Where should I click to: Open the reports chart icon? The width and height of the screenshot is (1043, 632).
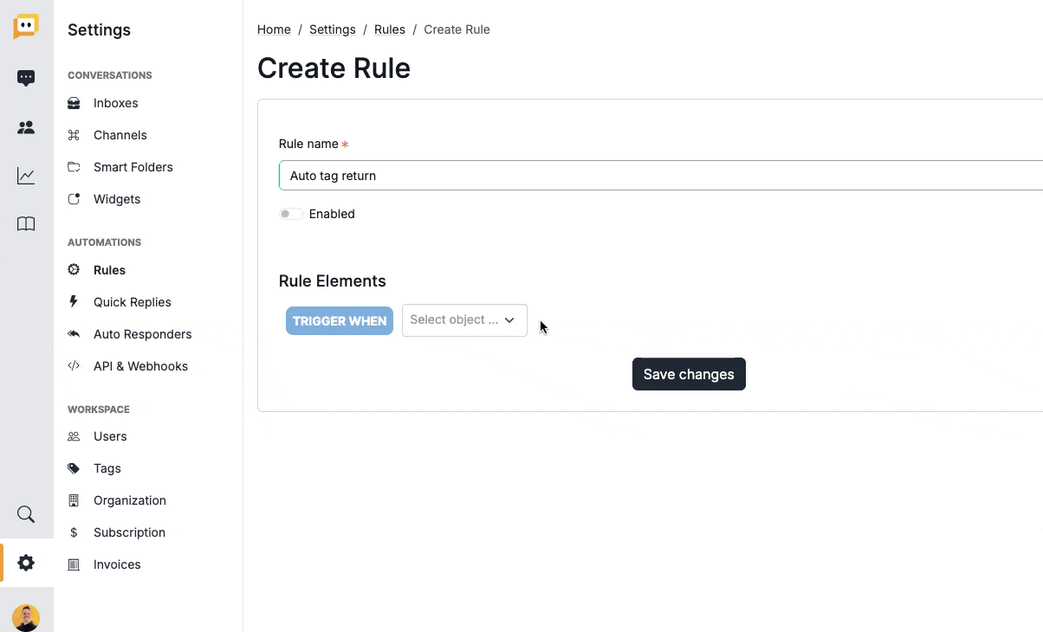pyautogui.click(x=26, y=177)
